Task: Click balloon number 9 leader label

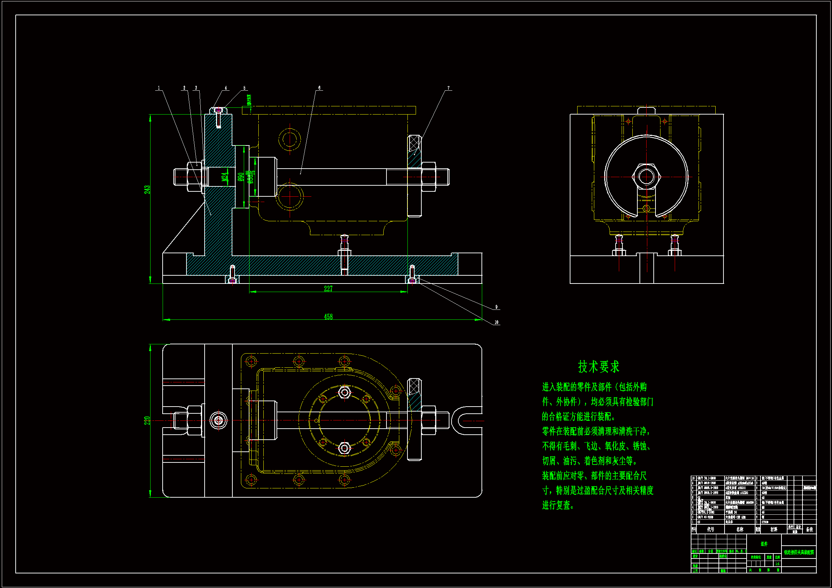Action: point(496,307)
